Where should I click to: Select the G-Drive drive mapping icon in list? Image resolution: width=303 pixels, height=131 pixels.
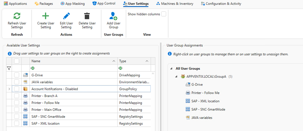[x=25, y=75]
